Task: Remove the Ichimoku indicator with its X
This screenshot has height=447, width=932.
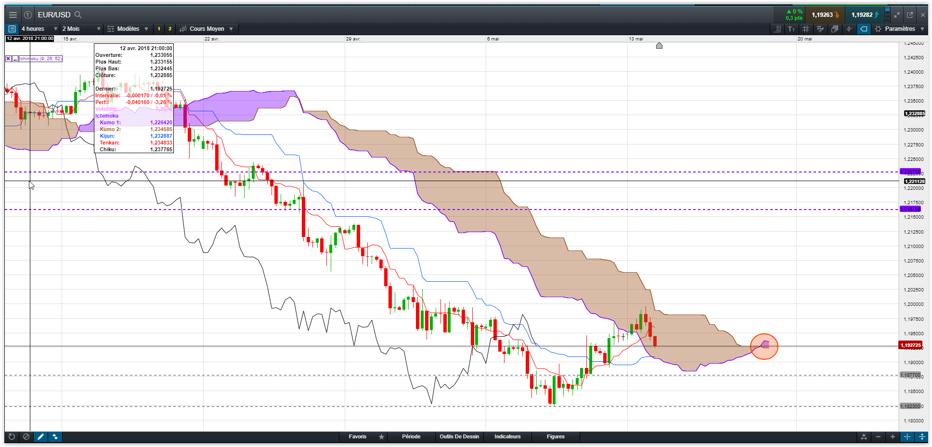Action: (x=8, y=59)
